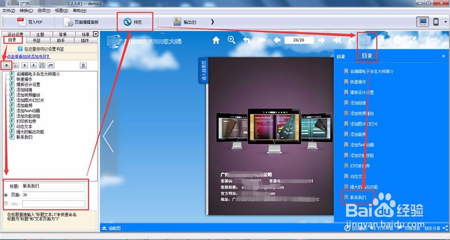Image resolution: width=450 pixels, height=240 pixels.
Task: Switch to the 助手 tab
Action: [x=61, y=40]
